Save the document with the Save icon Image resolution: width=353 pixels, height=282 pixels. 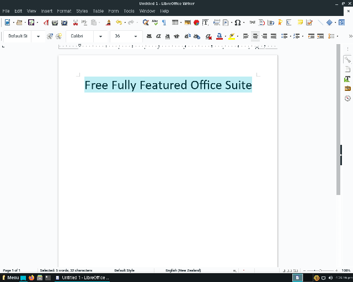click(x=31, y=23)
